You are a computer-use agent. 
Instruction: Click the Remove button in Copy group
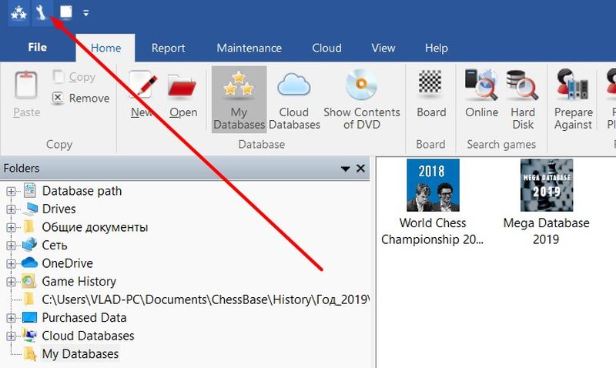click(81, 99)
